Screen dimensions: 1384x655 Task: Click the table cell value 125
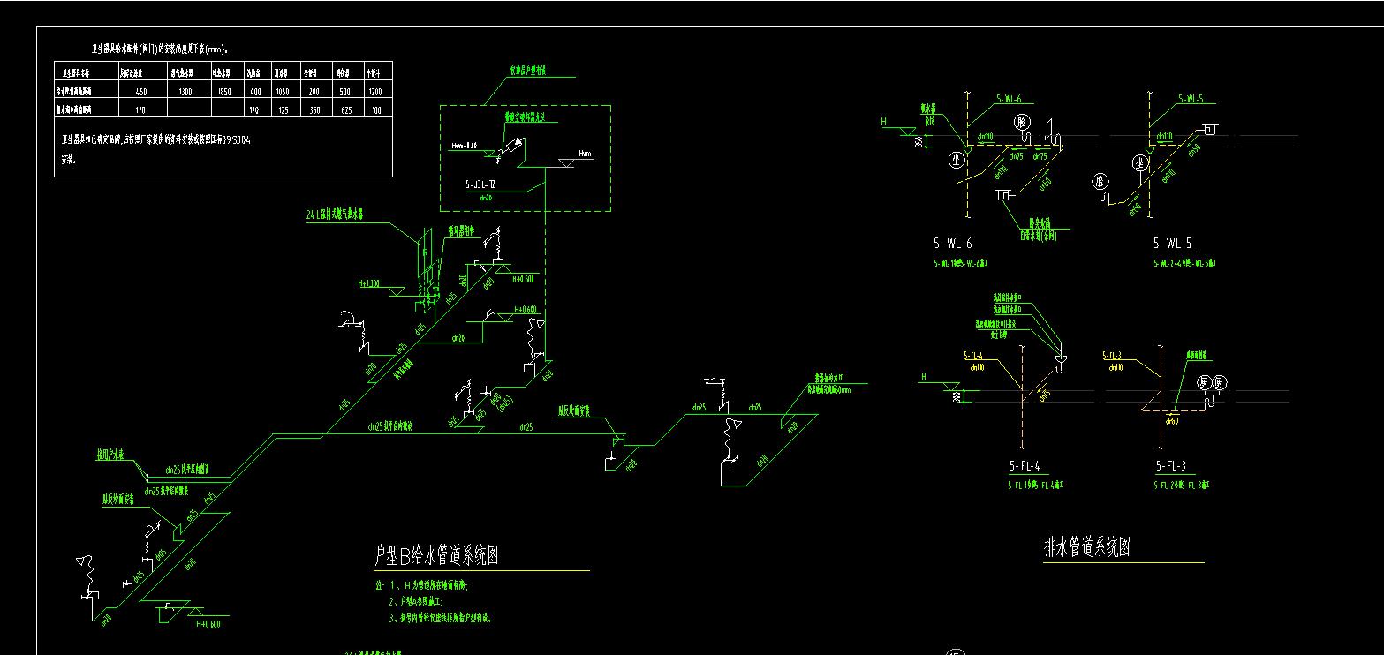(283, 110)
